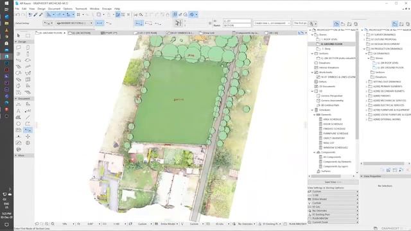Open the Entire Model dropdown in the bottom bar
411x231 pixels.
168,224
